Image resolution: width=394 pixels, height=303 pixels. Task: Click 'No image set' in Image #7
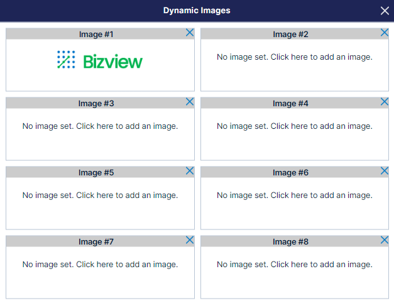pos(100,265)
